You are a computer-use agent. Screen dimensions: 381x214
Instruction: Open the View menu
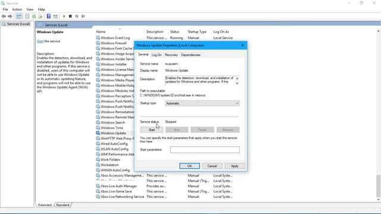coord(30,10)
